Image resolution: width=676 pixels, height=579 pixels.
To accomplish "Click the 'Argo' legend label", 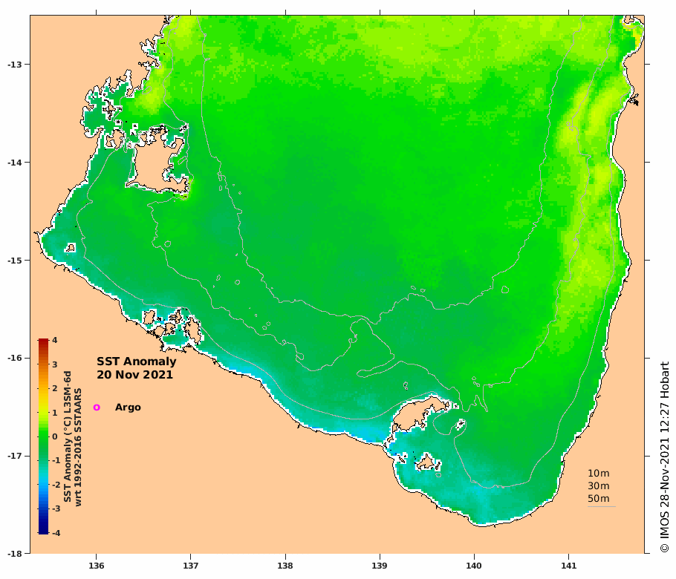I will click(x=128, y=408).
